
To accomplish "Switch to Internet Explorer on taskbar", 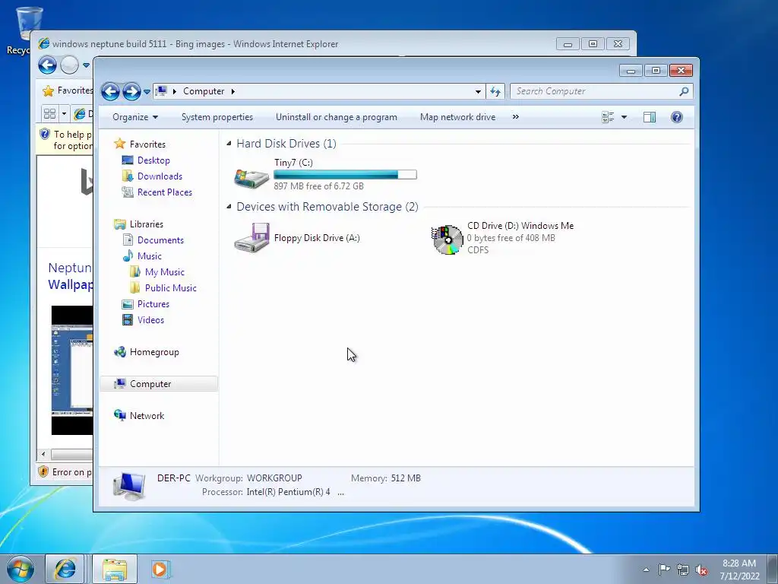I will click(65, 569).
